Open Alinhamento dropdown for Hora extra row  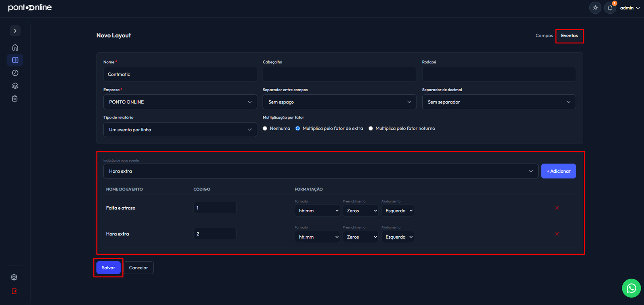(x=398, y=237)
